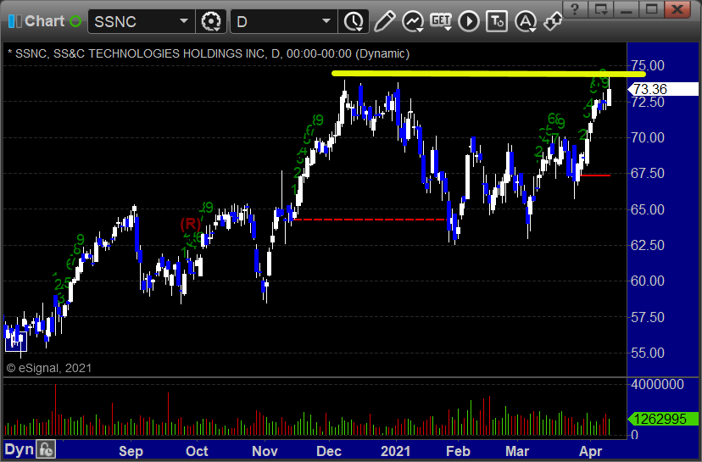The image size is (702, 462).
Task: Select the T text annotation tool
Action: pos(497,21)
